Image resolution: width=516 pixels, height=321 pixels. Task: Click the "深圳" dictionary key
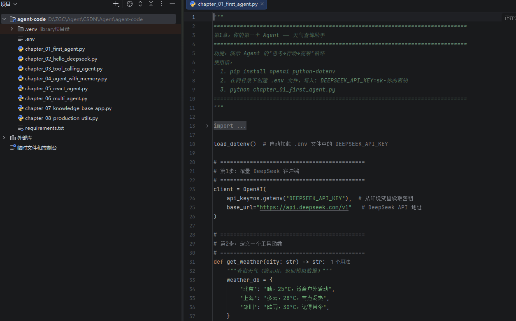pyautogui.click(x=248, y=307)
